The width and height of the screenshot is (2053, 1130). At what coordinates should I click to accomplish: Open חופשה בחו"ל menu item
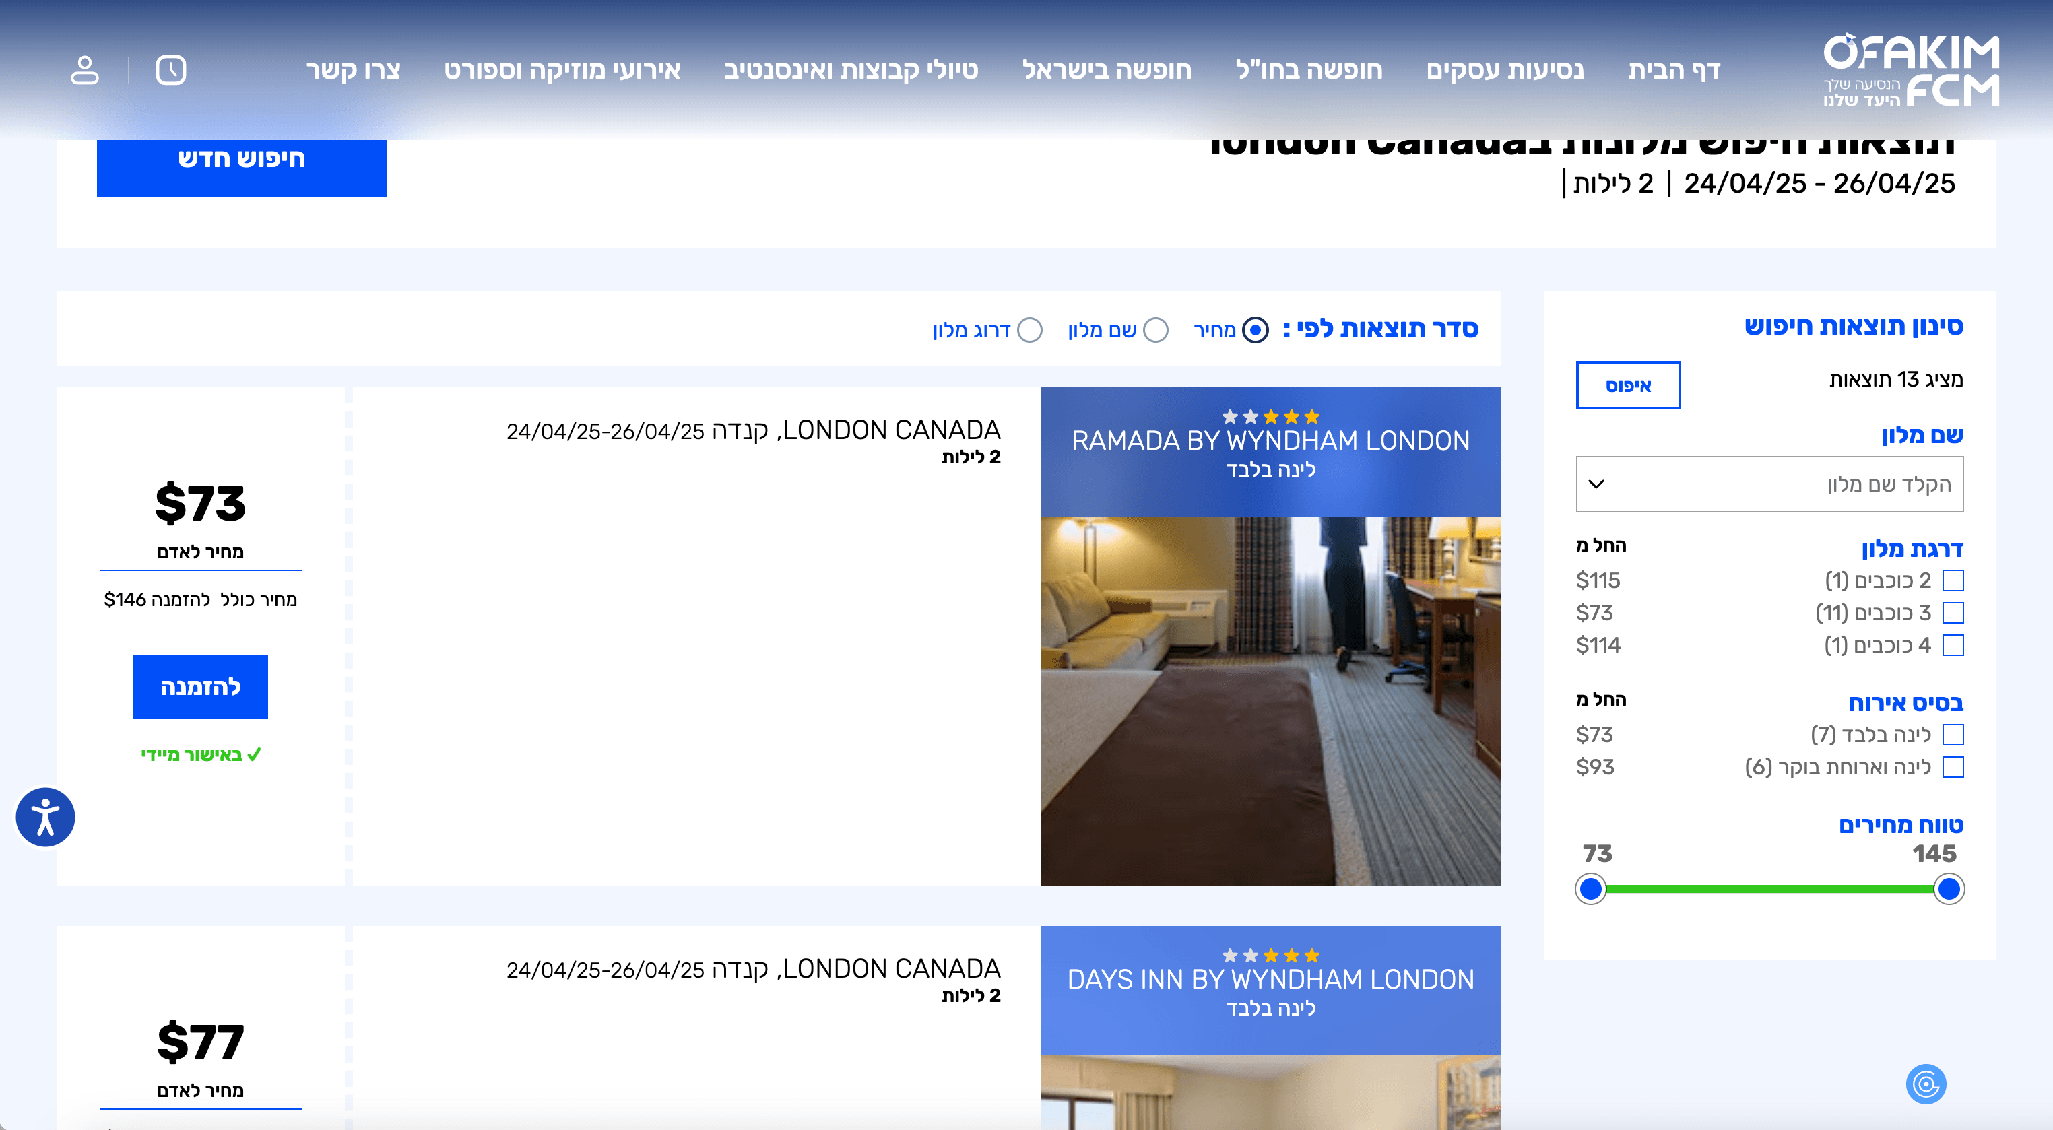(x=1309, y=70)
